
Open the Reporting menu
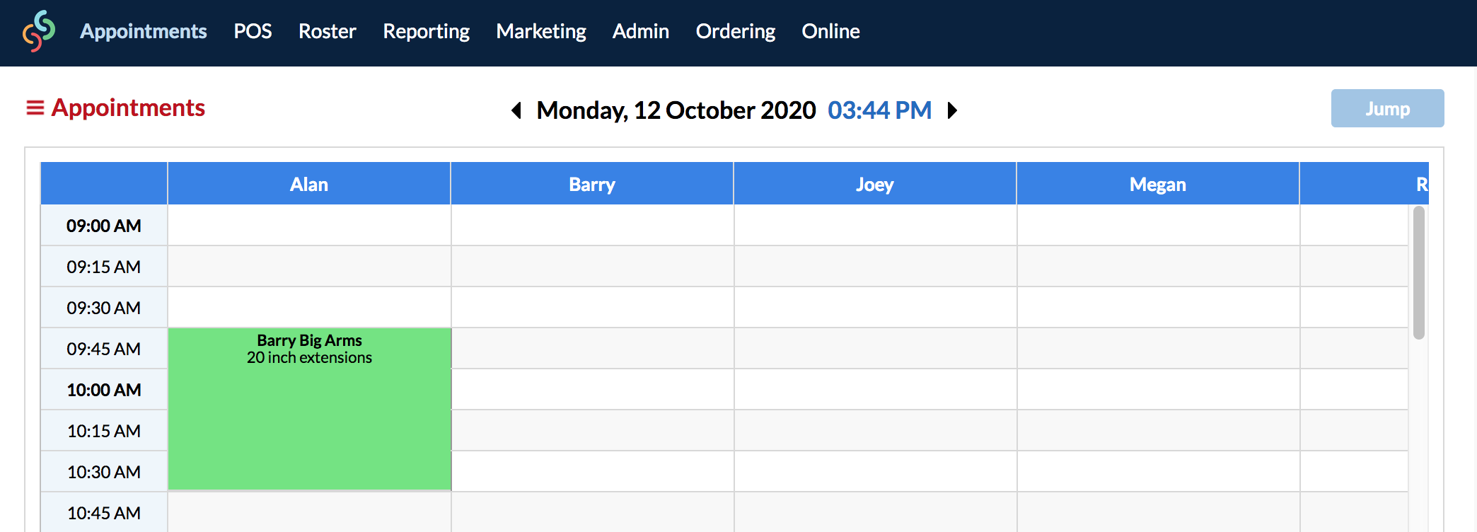[x=426, y=31]
